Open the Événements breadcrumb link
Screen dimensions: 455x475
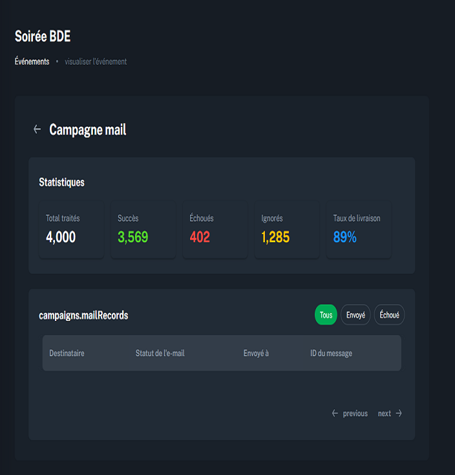pos(32,61)
